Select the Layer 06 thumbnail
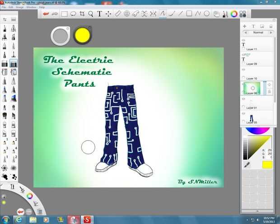Screen dimensions: 280x224 253,88
